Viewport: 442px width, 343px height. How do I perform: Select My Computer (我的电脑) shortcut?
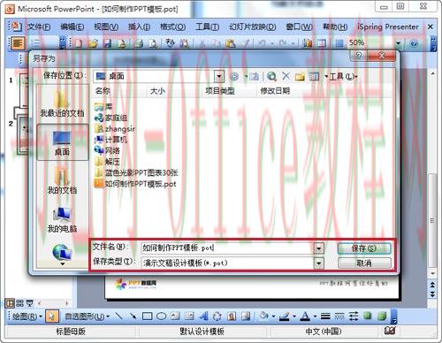62,219
